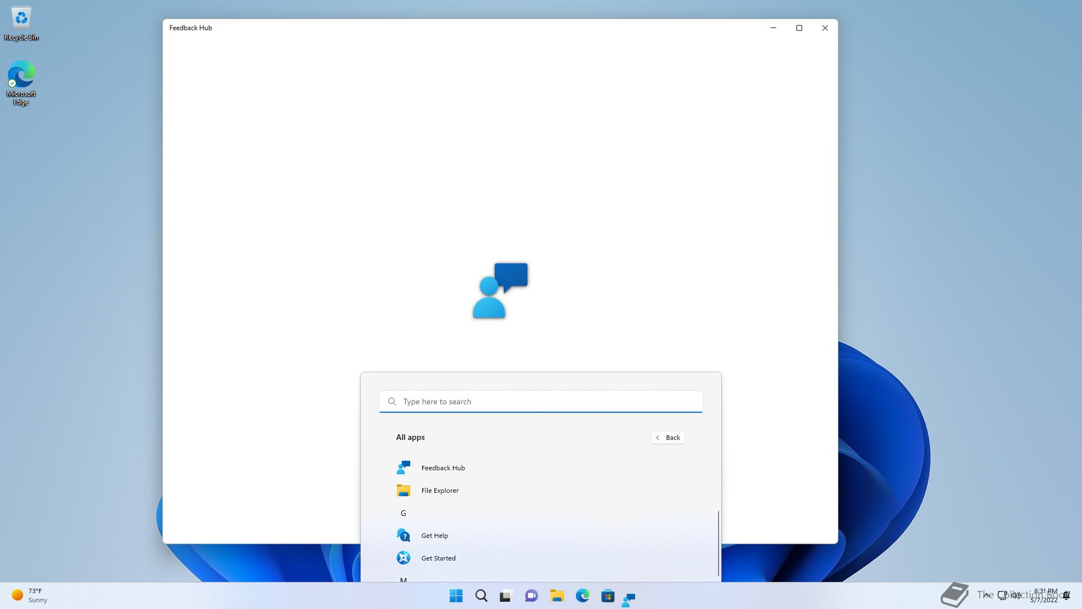1082x609 pixels.
Task: Click the Back button in All apps
Action: [668, 438]
